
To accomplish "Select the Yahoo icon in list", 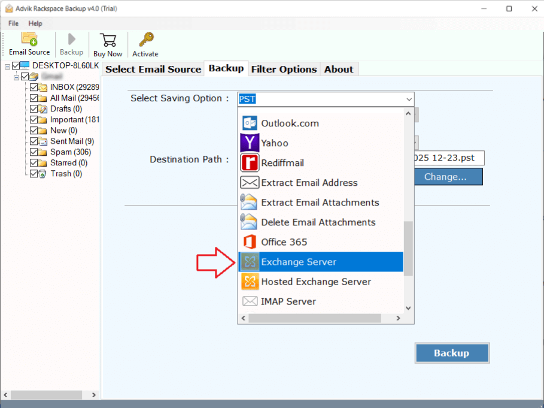I will point(250,143).
